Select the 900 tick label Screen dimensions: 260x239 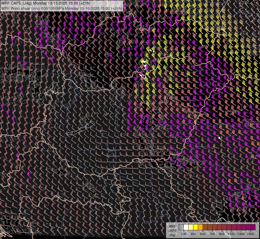pos(222,234)
